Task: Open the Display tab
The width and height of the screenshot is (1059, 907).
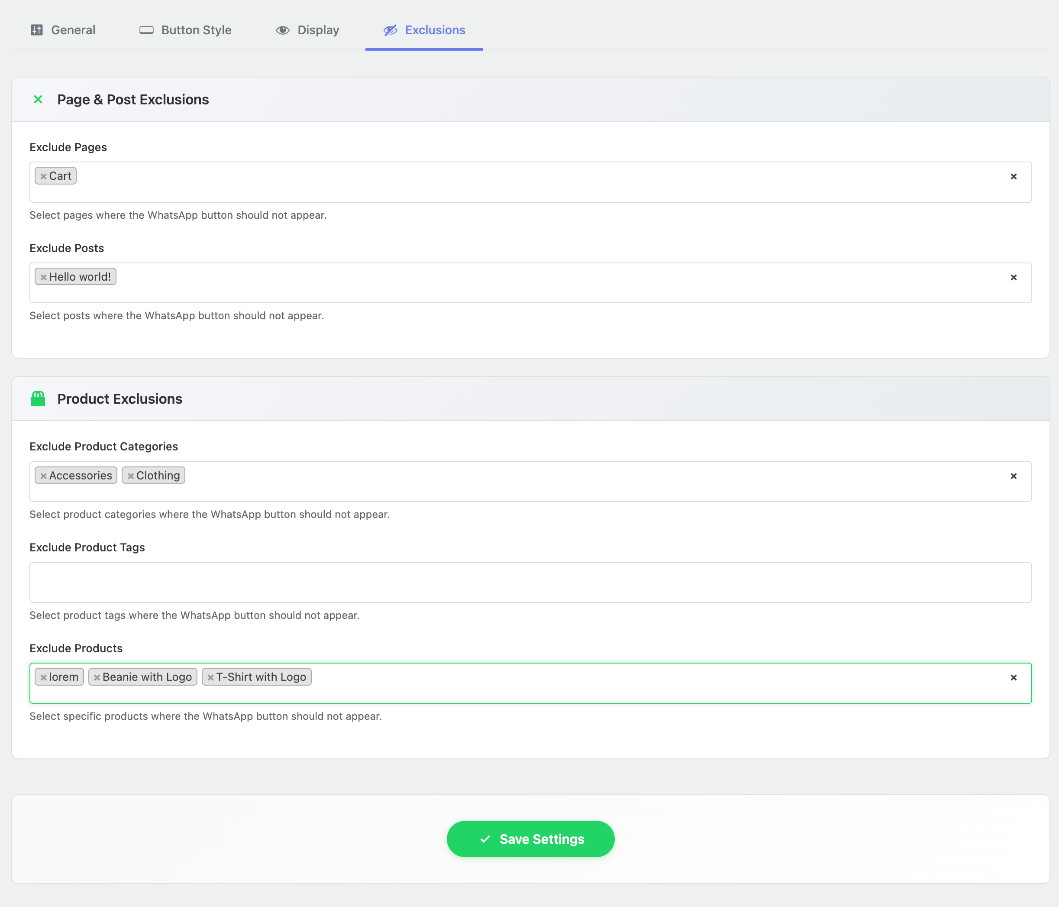Action: (x=308, y=30)
